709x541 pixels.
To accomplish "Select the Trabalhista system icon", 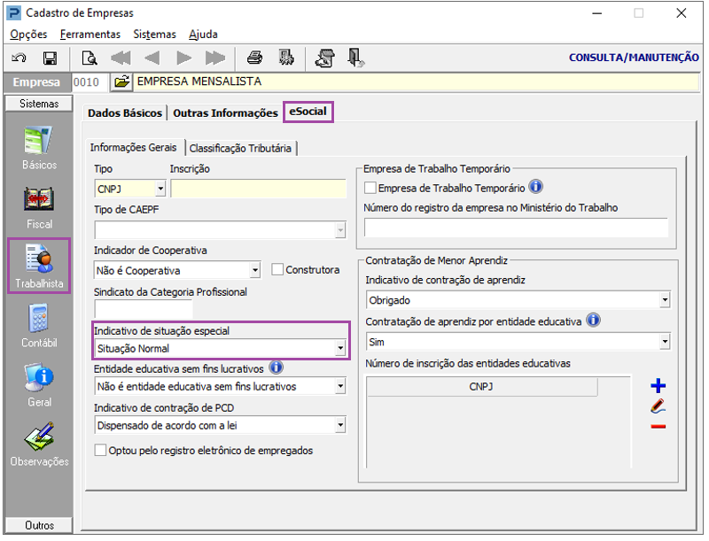I will click(x=39, y=267).
